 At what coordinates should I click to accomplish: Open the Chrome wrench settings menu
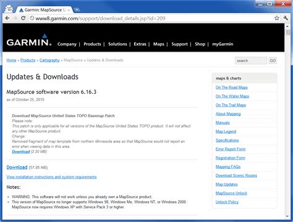pos(286,18)
